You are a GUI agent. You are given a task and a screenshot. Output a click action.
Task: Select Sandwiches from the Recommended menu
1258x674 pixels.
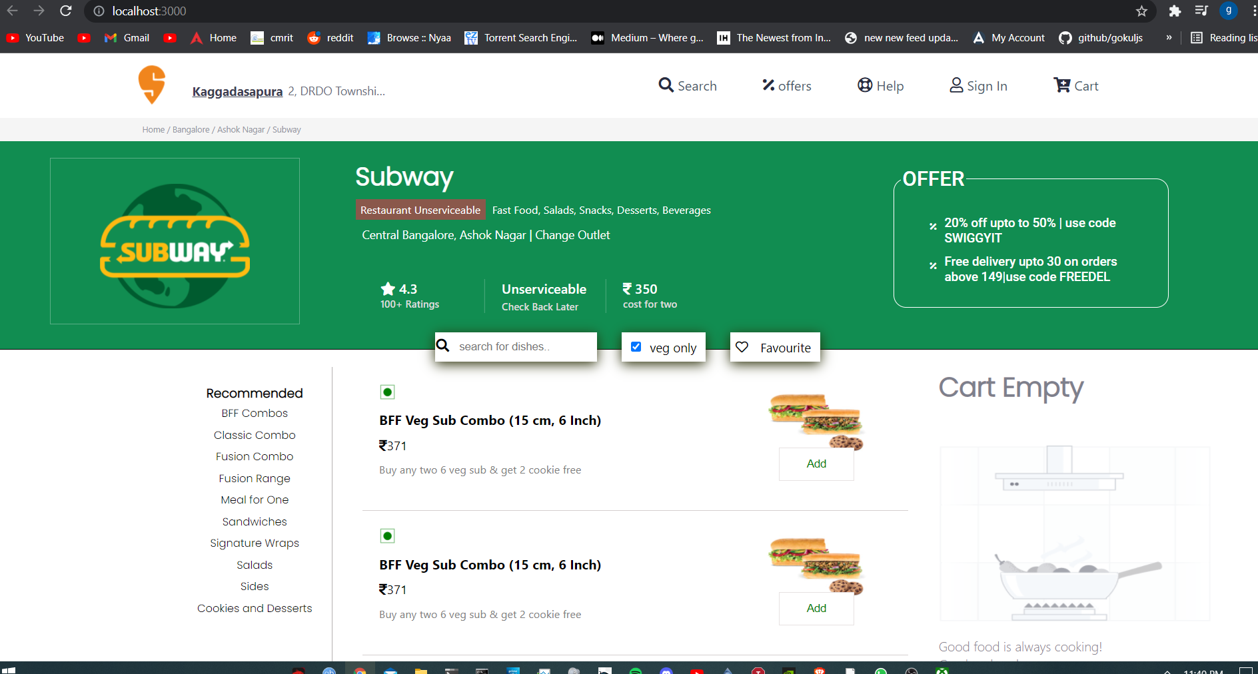254,521
